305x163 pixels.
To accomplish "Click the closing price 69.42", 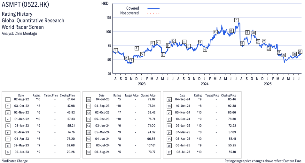I will click(x=152, y=113).
